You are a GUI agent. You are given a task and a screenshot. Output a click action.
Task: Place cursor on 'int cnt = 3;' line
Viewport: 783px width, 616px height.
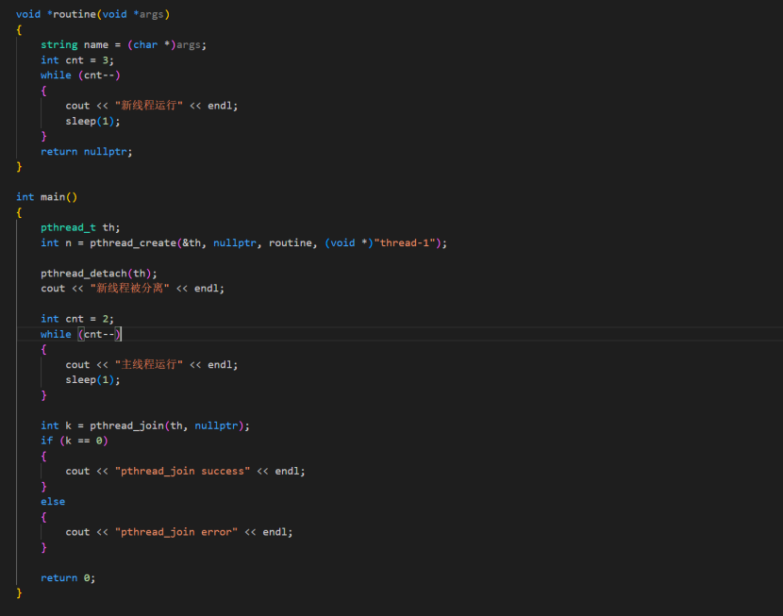[77, 60]
